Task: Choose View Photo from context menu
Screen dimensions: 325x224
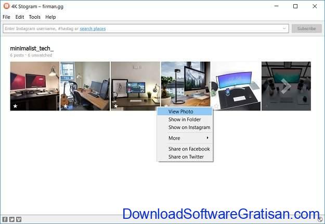Action: point(185,111)
